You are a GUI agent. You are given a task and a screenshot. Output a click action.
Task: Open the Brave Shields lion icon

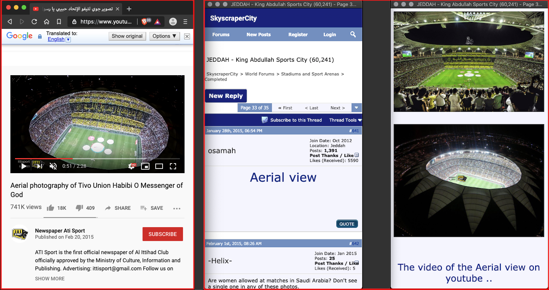click(145, 22)
